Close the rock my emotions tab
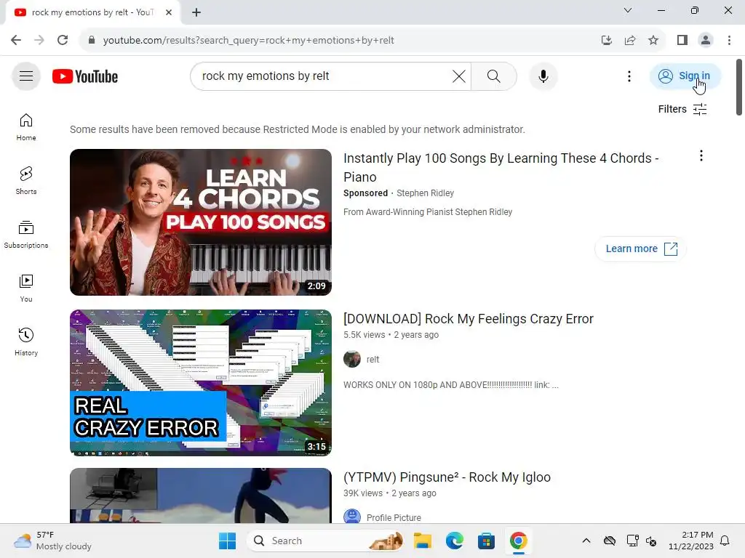Screen dimensions: 745x558 coord(169,12)
